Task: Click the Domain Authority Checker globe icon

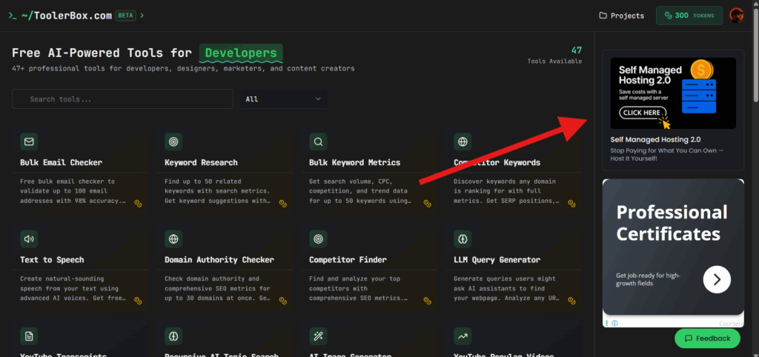Action: tap(173, 239)
